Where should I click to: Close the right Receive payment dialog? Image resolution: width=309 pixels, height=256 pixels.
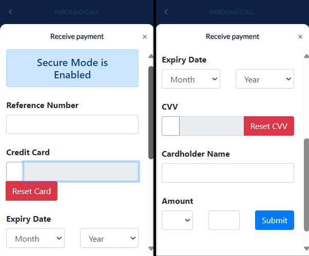[x=300, y=37]
